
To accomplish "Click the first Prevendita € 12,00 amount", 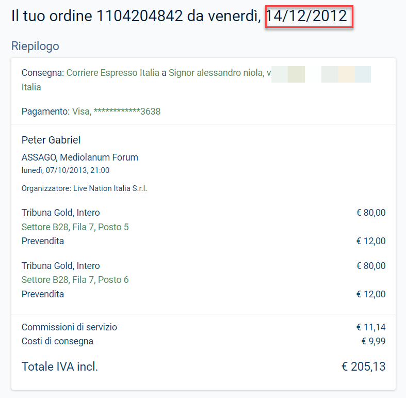I will (x=371, y=241).
